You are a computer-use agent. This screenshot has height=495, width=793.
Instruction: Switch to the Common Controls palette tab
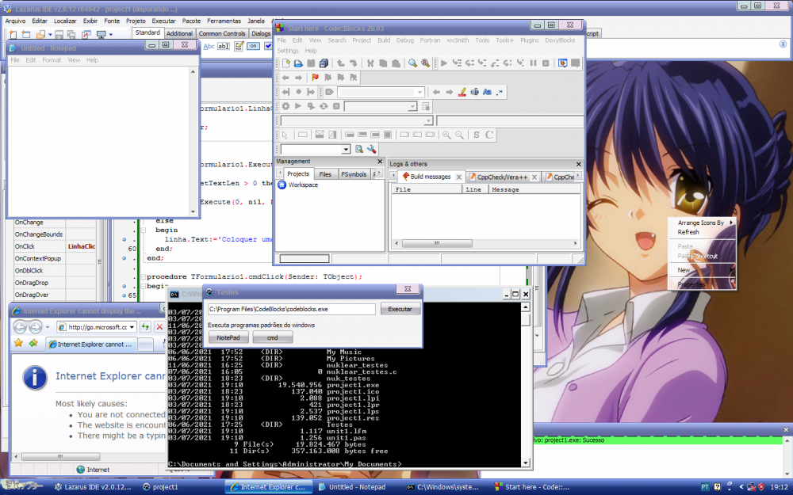pyautogui.click(x=223, y=33)
